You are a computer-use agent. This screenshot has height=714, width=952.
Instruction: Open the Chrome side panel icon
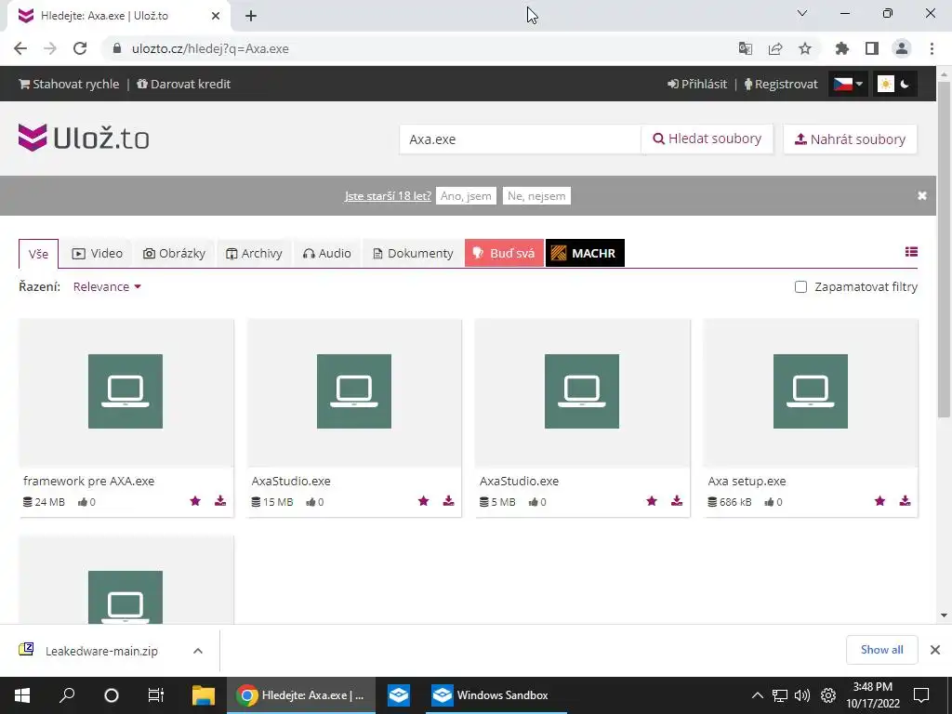(x=872, y=48)
